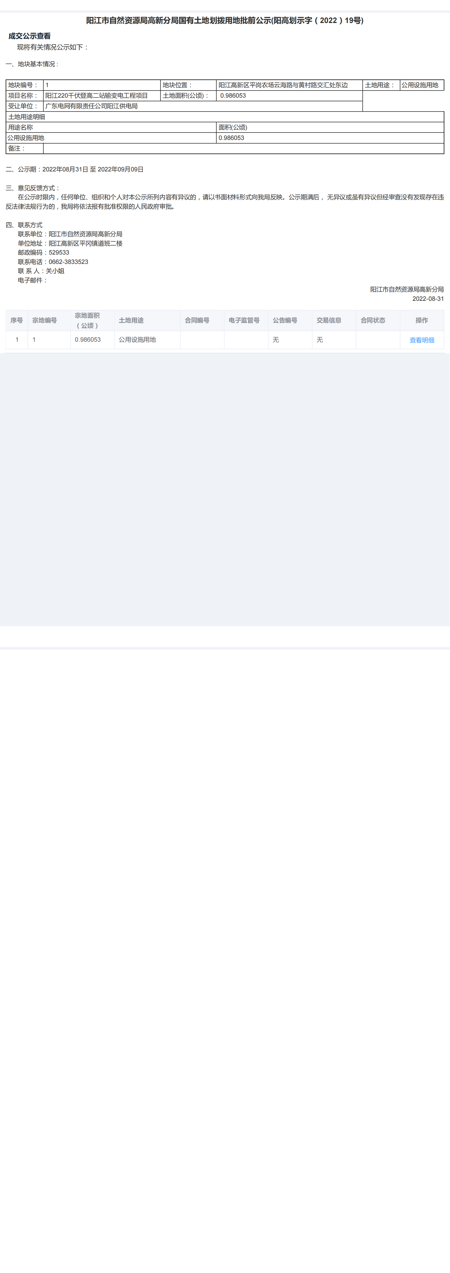Screen dimensions: 450x1273
Task: Select the 广东电网有限责任公司阳江供电局 cell
Action: click(x=203, y=106)
